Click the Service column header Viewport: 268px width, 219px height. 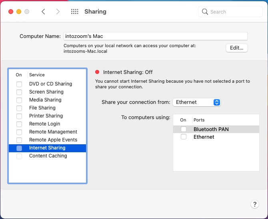click(x=37, y=75)
